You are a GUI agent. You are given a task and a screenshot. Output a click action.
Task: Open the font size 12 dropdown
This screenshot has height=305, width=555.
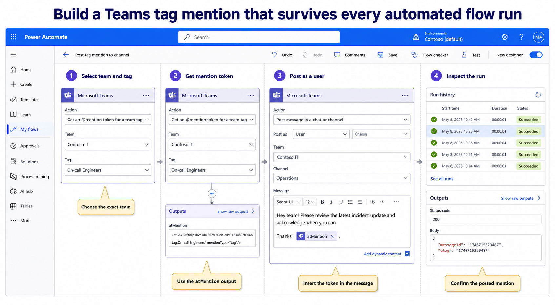coord(310,202)
